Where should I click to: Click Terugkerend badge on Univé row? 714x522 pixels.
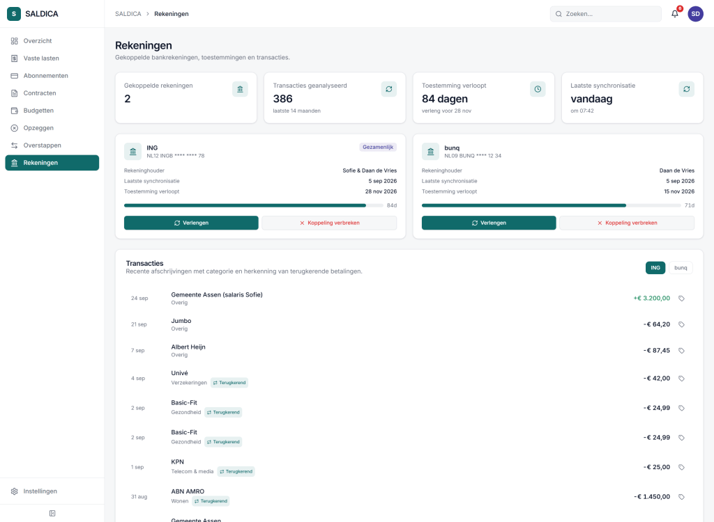click(229, 383)
